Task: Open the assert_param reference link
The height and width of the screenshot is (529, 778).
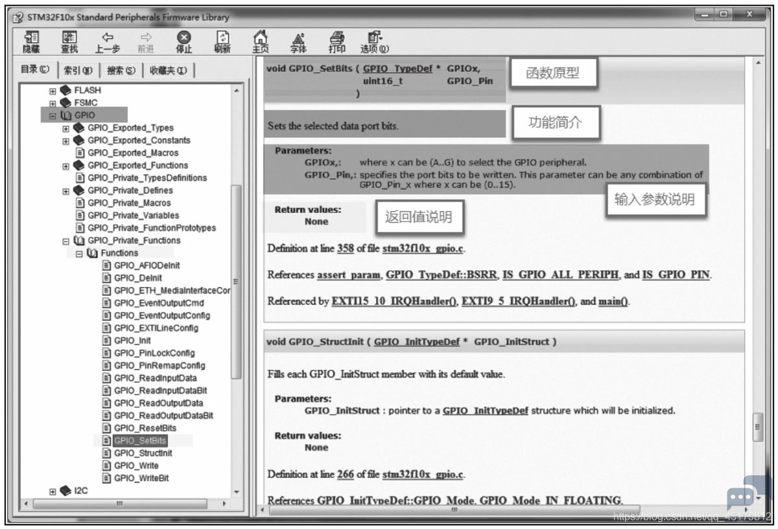Action: coord(349,275)
